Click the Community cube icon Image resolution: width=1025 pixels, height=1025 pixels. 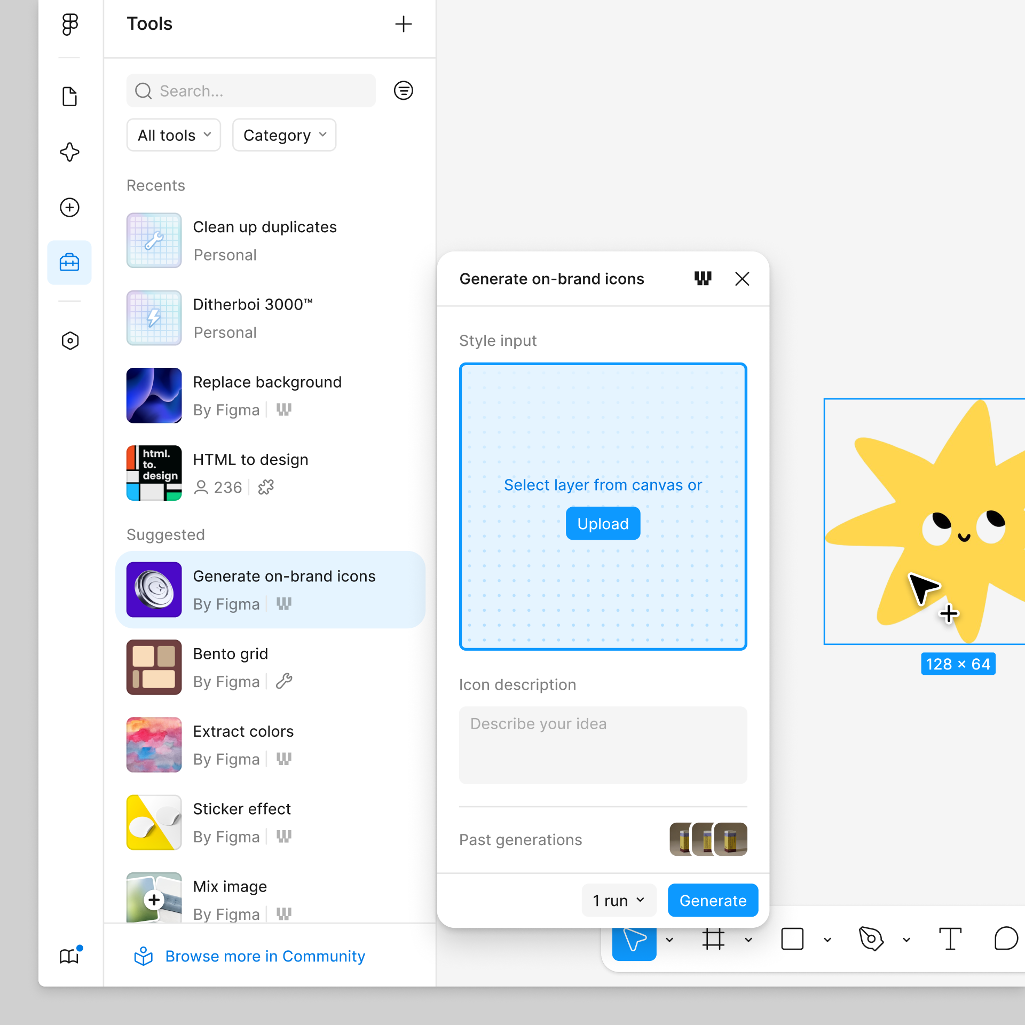click(143, 956)
